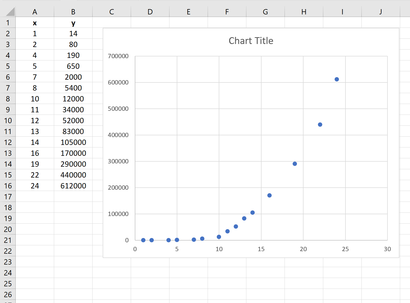The width and height of the screenshot is (410, 303).
Task: Click the data point at x=16
Action: 269,195
